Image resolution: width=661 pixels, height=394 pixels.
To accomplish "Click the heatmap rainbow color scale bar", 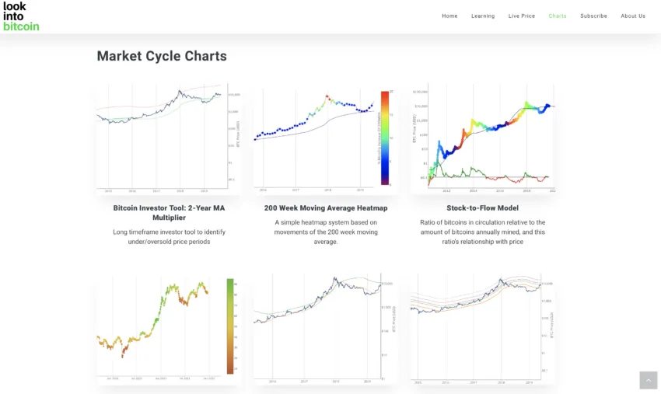I will tap(385, 138).
